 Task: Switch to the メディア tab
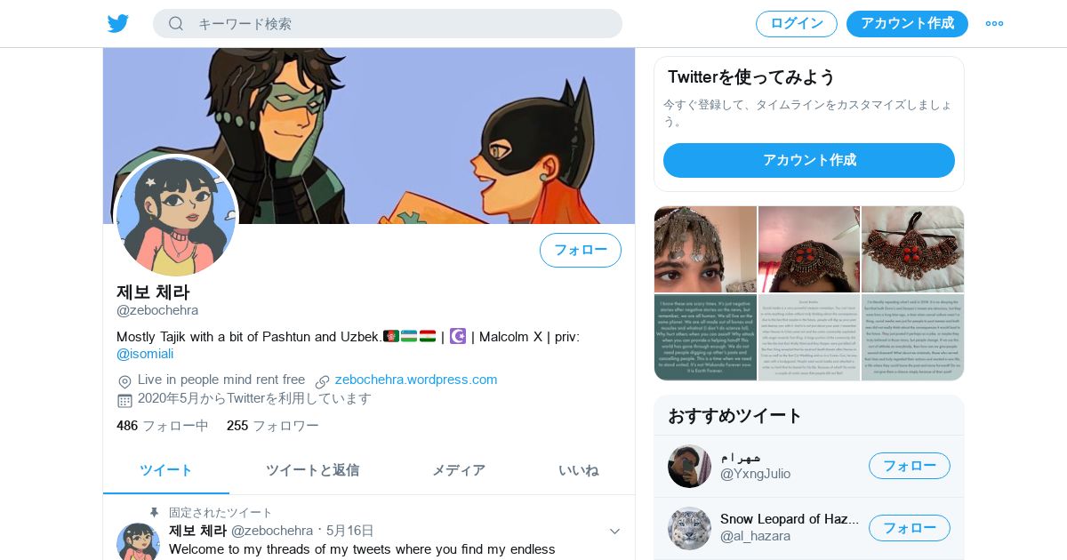(459, 470)
